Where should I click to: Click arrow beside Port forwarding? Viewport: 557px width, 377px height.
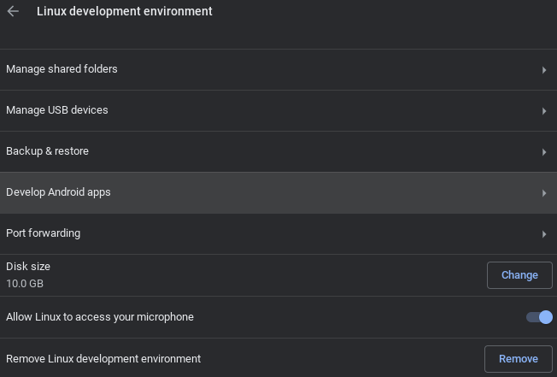tap(544, 234)
